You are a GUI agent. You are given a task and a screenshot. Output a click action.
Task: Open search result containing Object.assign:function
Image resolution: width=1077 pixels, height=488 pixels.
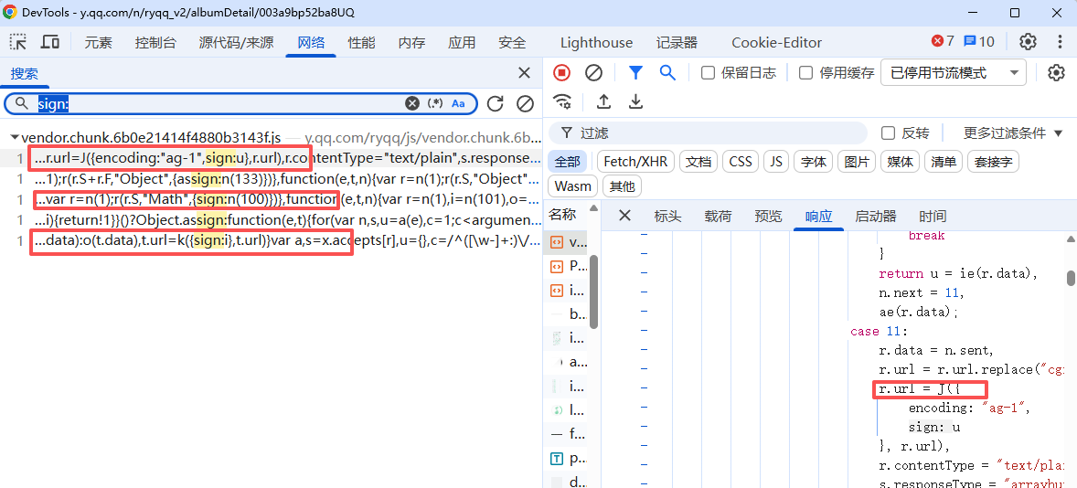pos(273,220)
